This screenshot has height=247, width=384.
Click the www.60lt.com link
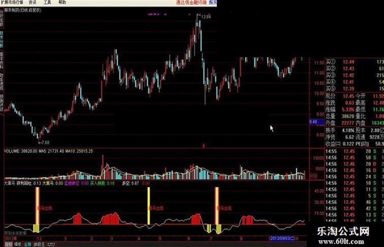click(x=341, y=242)
